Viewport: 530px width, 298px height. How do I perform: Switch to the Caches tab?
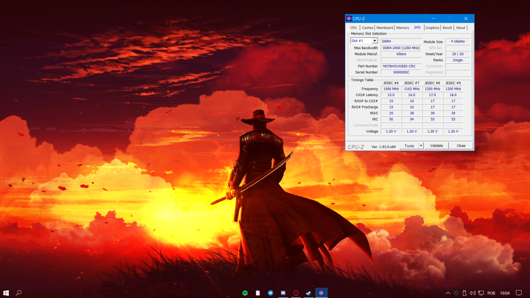point(368,28)
